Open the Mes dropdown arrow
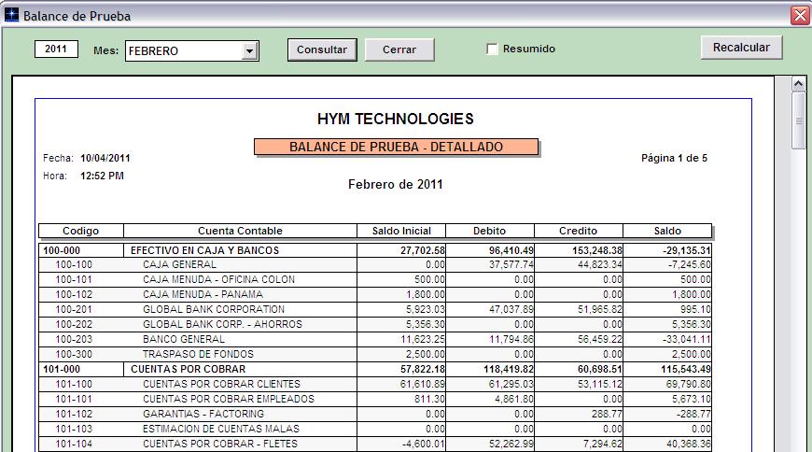 (x=249, y=50)
